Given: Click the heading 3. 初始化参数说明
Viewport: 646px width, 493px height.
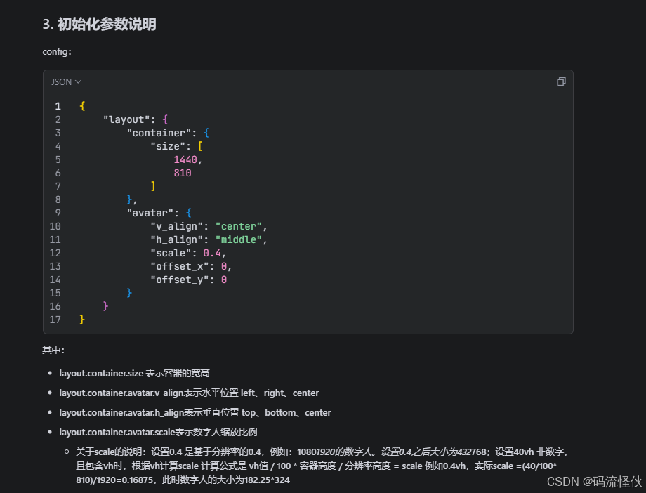Looking at the screenshot, I should coord(99,24).
